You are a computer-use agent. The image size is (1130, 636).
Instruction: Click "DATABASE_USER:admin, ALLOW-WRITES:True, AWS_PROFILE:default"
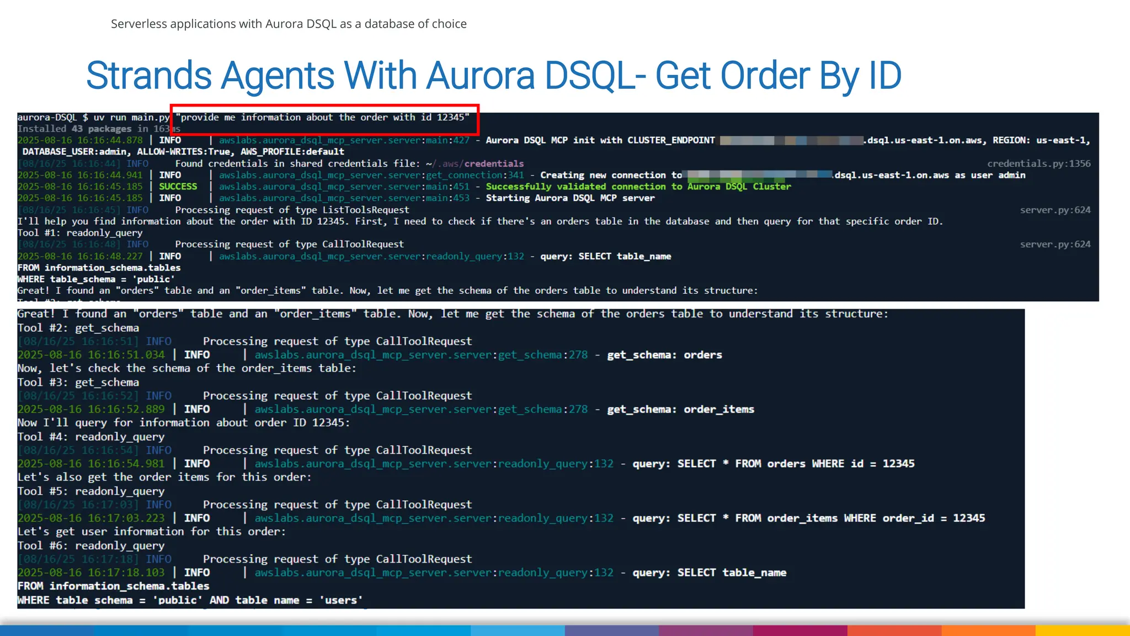pyautogui.click(x=183, y=152)
